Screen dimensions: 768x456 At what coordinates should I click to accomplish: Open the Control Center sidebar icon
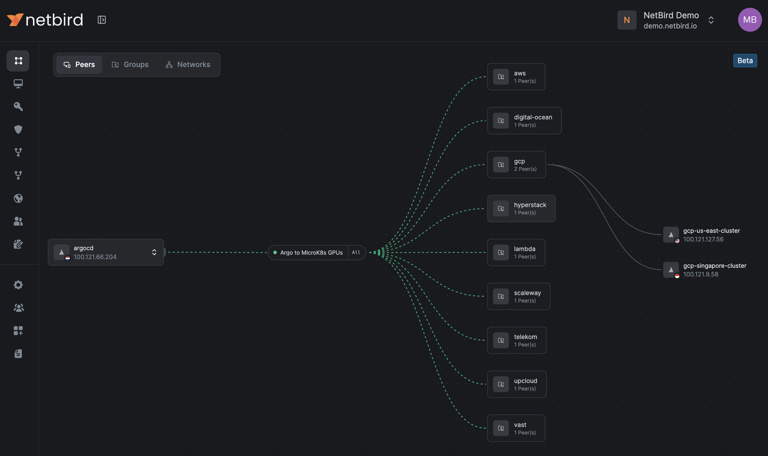pos(18,61)
